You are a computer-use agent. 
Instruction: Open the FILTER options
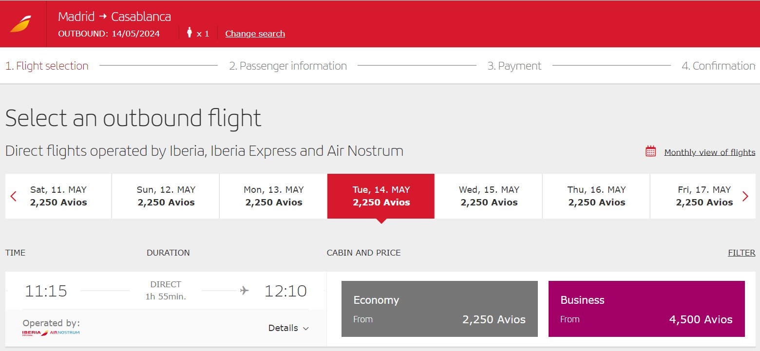coord(741,253)
